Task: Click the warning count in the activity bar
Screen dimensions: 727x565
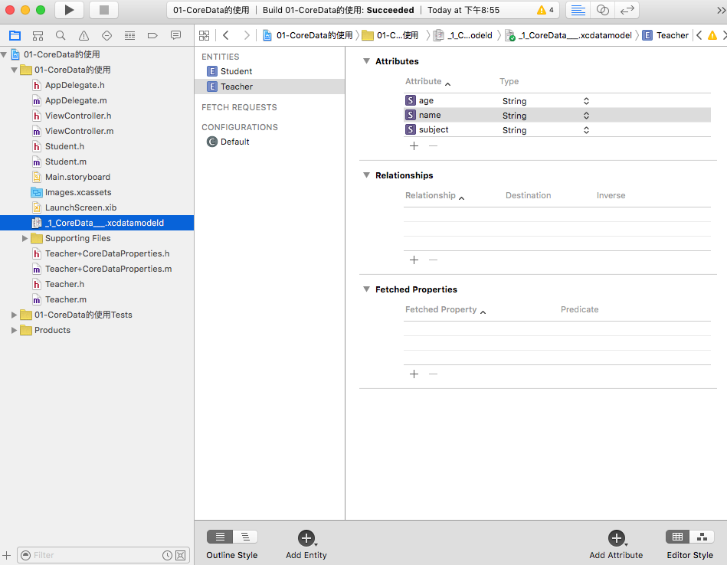Action: coord(545,10)
